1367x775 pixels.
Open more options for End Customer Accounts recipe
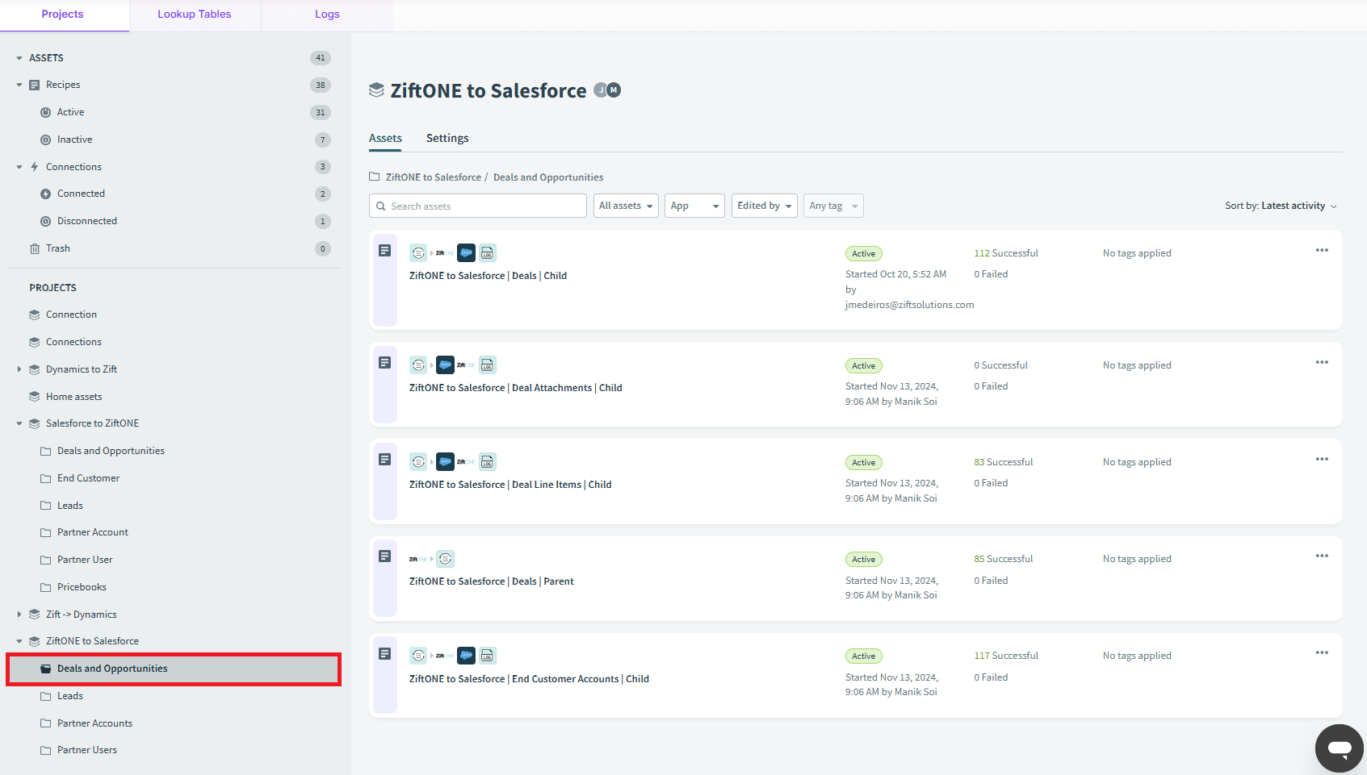(x=1322, y=652)
